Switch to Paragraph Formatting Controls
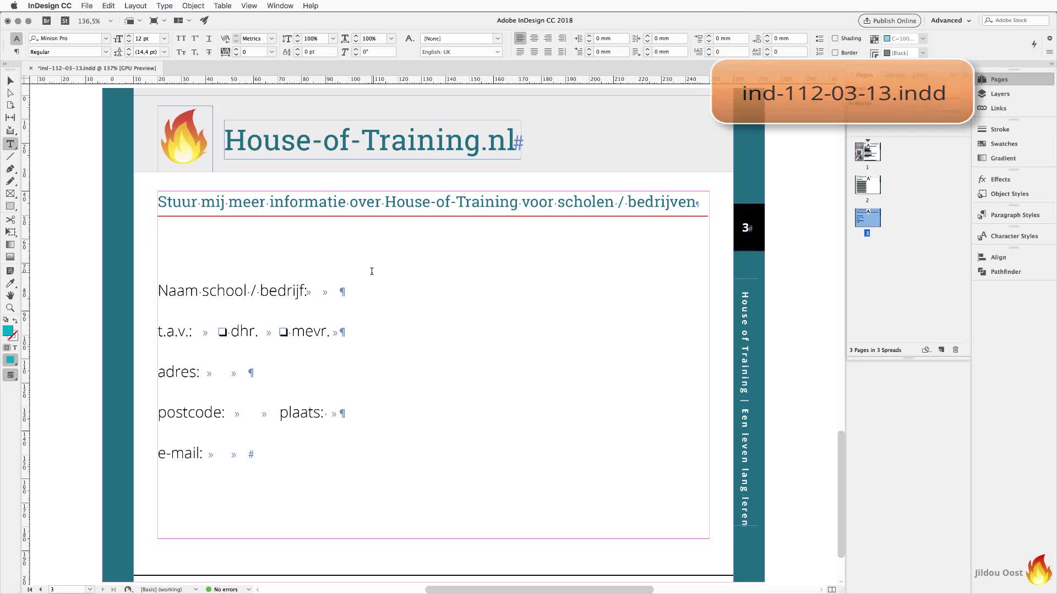1057x594 pixels. point(17,52)
